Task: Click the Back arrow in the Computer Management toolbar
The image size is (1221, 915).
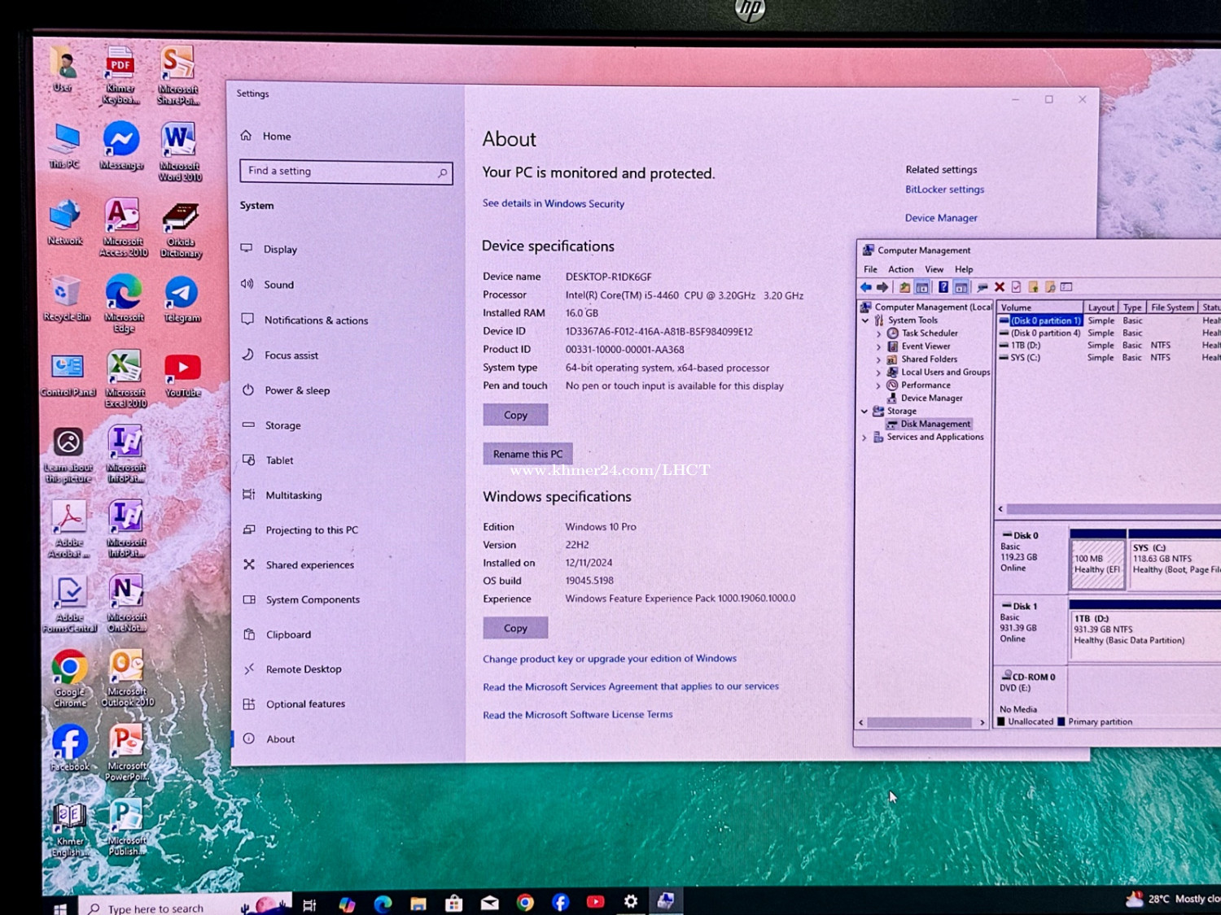Action: (x=866, y=287)
